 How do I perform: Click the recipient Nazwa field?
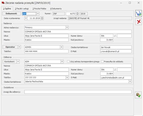pos(78,66)
